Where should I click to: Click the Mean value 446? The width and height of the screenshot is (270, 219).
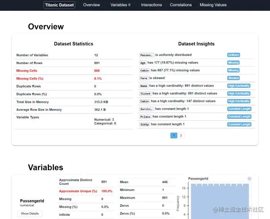(165, 182)
